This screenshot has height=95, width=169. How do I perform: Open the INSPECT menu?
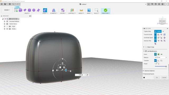tap(81, 13)
